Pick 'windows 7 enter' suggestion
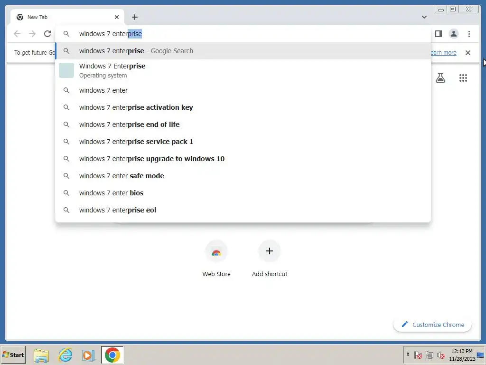 (x=243, y=90)
